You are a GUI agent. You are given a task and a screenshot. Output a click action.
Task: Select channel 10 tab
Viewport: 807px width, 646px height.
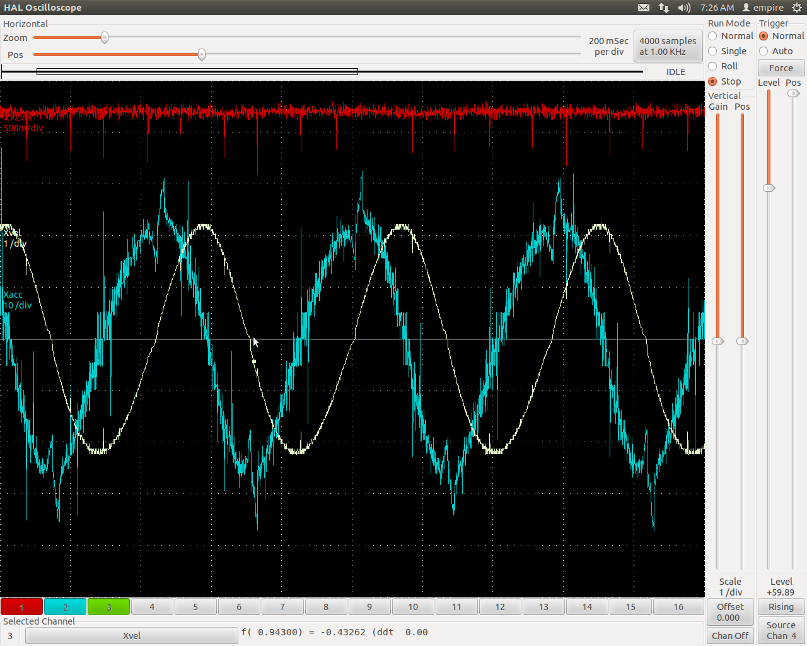[413, 607]
